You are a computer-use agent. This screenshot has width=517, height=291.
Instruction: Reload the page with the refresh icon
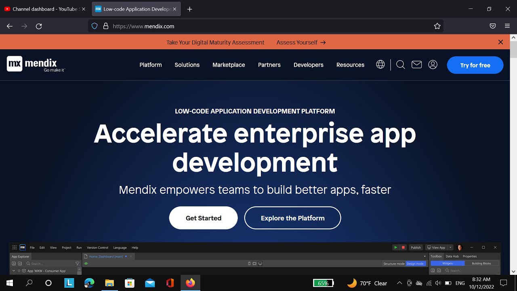click(x=39, y=26)
